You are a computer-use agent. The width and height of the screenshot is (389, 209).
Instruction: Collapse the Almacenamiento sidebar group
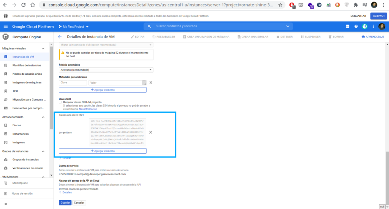43,117
